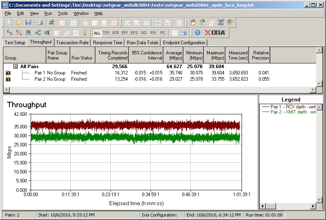Collapse the All Pairs group
The width and height of the screenshot is (326, 220).
click(15, 67)
